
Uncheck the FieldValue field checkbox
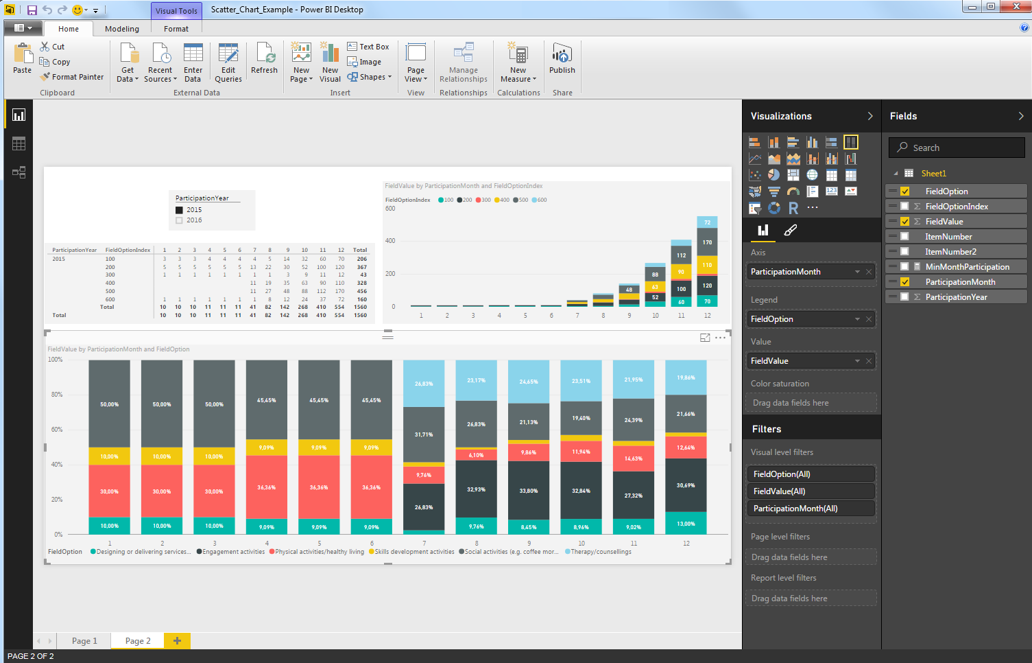coord(904,222)
